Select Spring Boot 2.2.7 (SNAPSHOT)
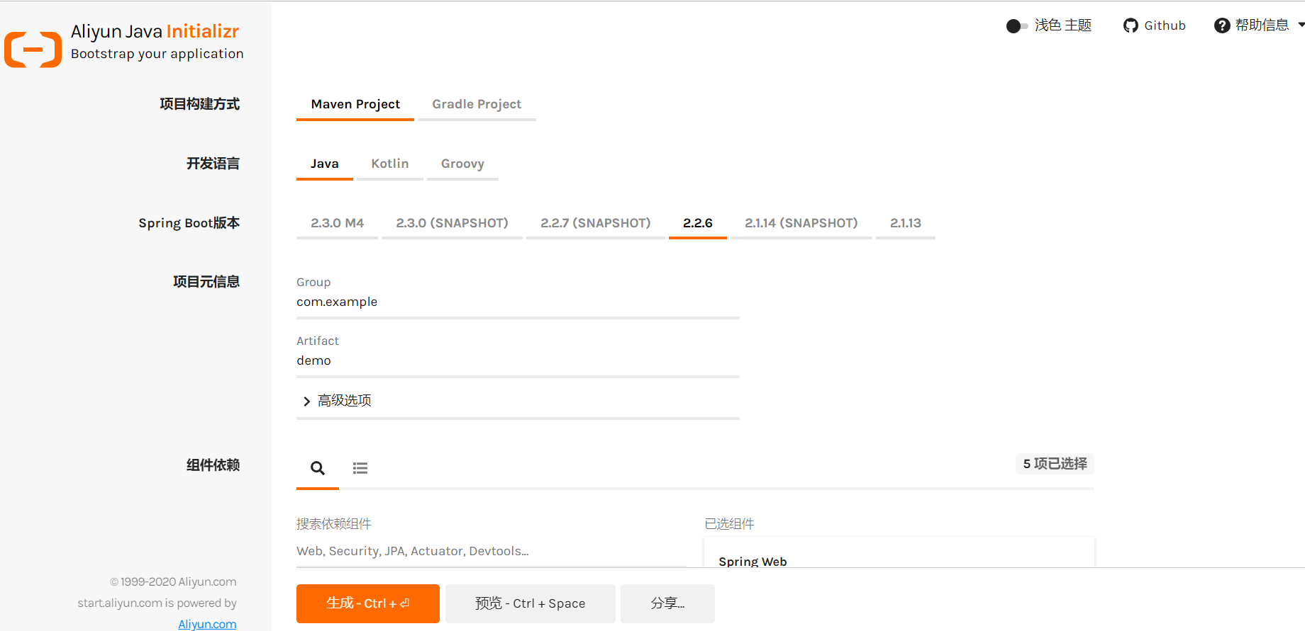The height and width of the screenshot is (631, 1305). pyautogui.click(x=595, y=223)
